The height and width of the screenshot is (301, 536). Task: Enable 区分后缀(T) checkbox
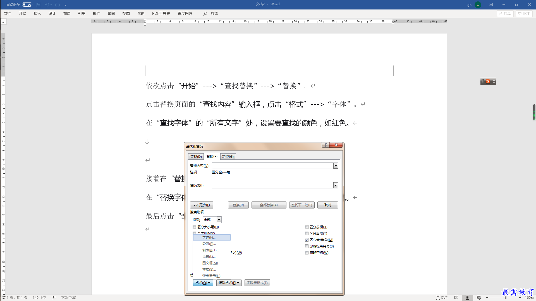tap(307, 234)
